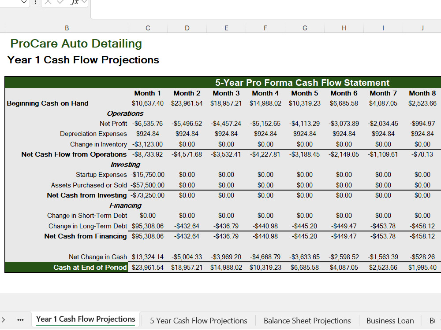
Task: Select the -$70.13 operations cash cell
Action: pos(422,154)
